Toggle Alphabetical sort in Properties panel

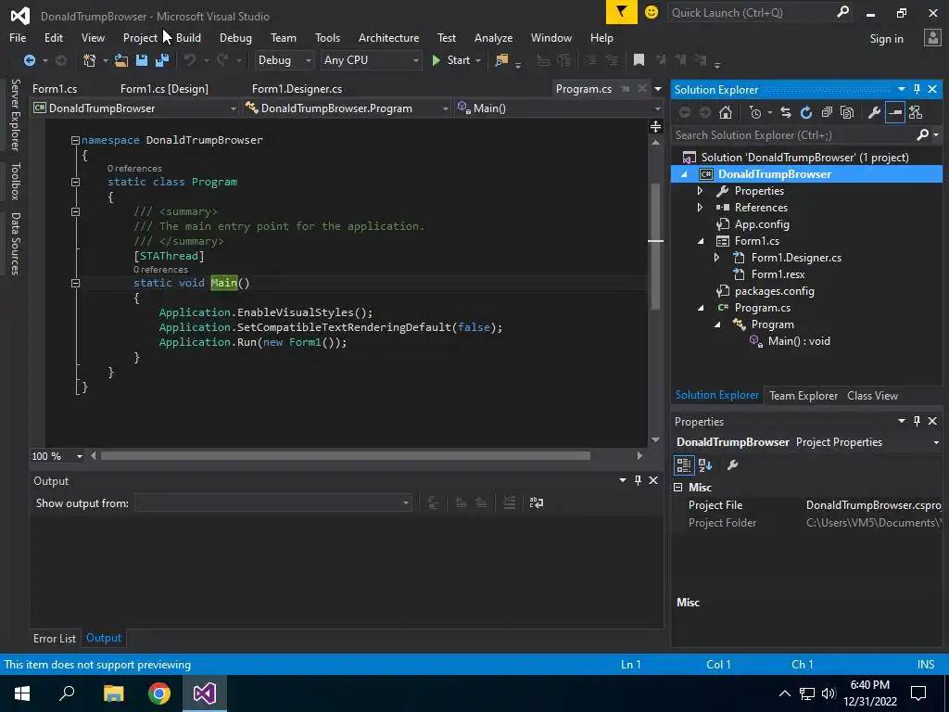pyautogui.click(x=705, y=465)
